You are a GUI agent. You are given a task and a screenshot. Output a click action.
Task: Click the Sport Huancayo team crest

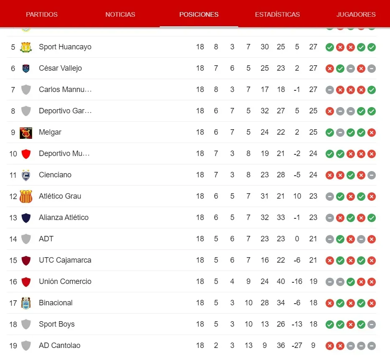(x=26, y=47)
